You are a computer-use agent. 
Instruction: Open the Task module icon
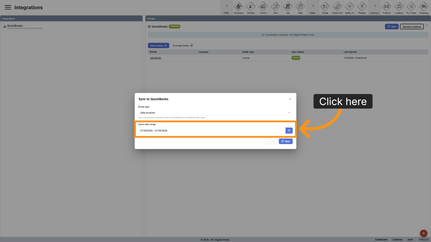(x=300, y=8)
